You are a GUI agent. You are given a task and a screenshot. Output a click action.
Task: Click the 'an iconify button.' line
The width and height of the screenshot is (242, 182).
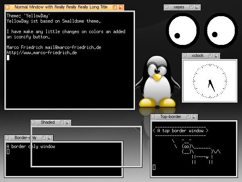28,37
